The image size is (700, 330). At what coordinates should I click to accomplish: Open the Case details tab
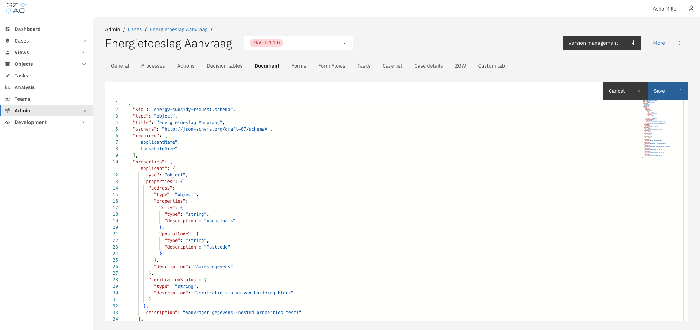[429, 66]
